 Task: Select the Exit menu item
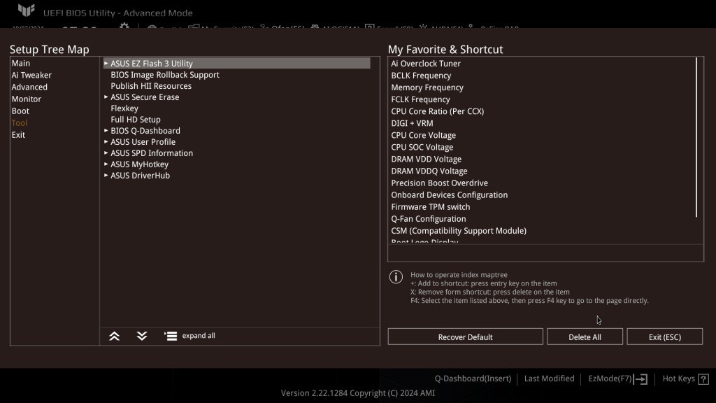point(18,135)
